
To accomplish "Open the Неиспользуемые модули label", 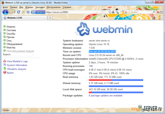I will click(x=20, y=51).
